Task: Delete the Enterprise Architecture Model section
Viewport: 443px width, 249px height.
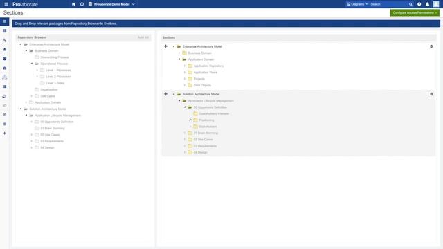Action: coord(431,46)
